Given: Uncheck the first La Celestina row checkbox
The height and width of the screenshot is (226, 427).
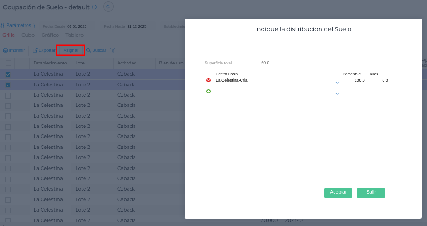Looking at the screenshot, I should coord(8,74).
